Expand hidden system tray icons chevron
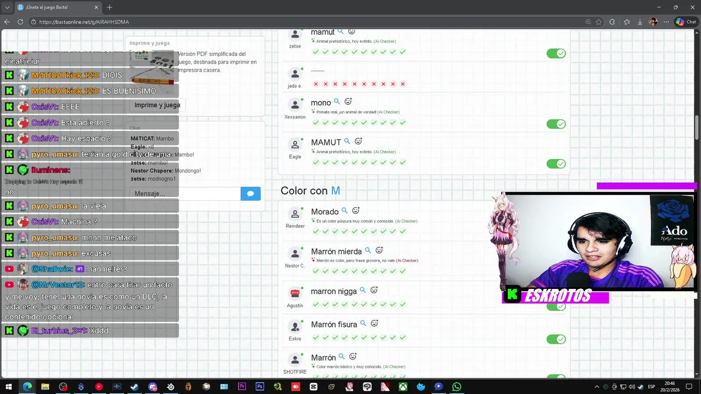The height and width of the screenshot is (394, 701). [596, 387]
